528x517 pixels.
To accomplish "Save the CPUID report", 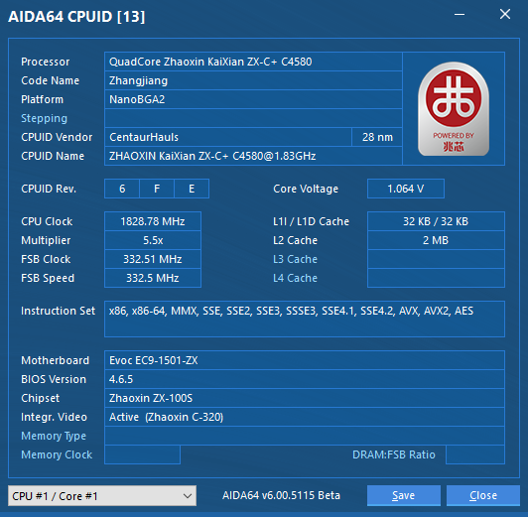I will pos(404,495).
